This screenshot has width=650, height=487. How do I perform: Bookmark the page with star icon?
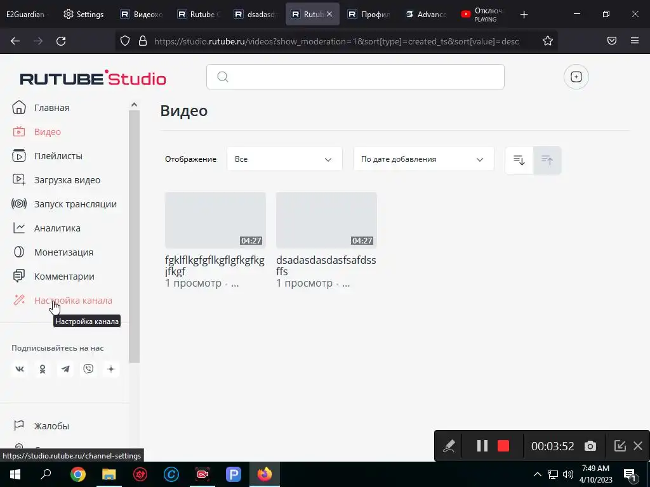point(548,41)
